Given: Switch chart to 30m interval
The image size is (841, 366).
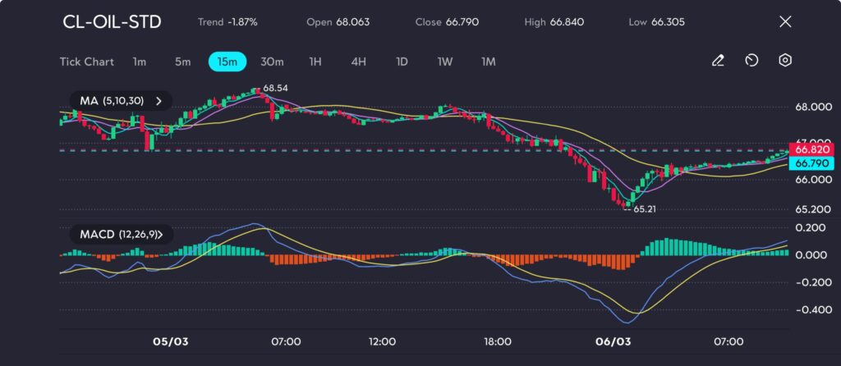Looking at the screenshot, I should tap(272, 62).
